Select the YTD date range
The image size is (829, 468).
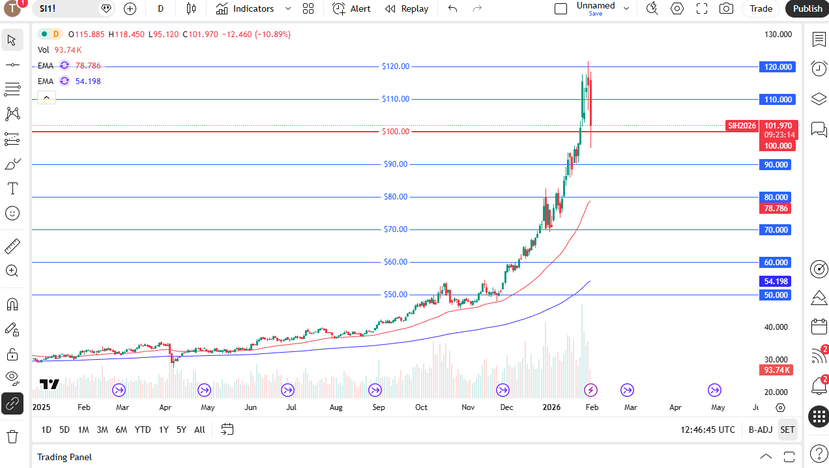pos(143,430)
